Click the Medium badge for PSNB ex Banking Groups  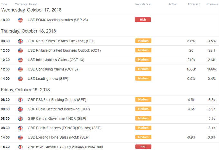[x=143, y=100]
